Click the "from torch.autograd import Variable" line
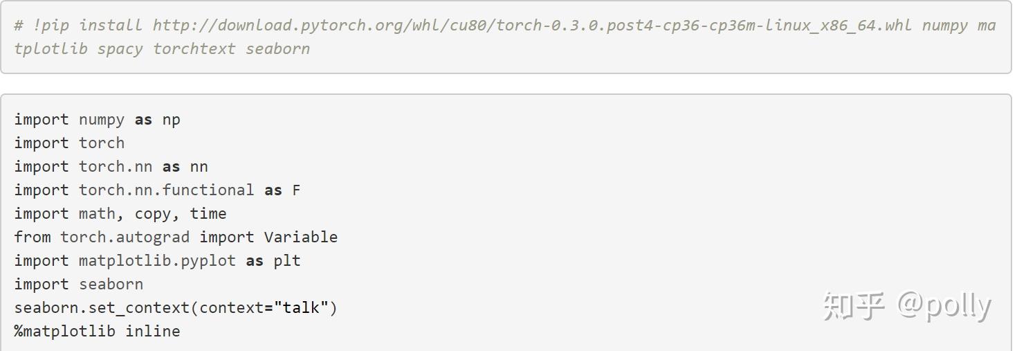Image resolution: width=1017 pixels, height=351 pixels. 176,237
